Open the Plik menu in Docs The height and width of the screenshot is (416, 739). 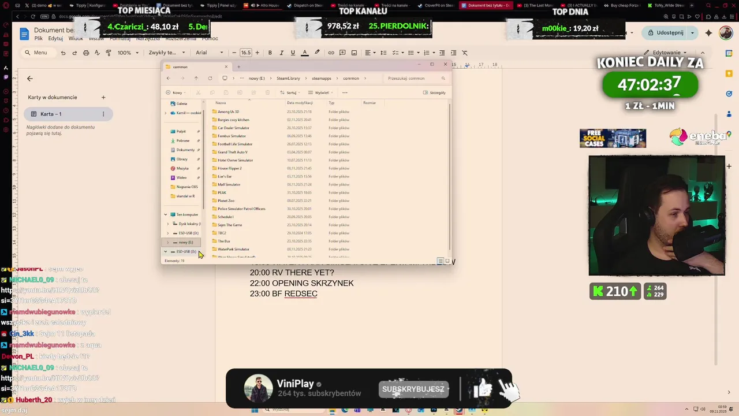38,38
